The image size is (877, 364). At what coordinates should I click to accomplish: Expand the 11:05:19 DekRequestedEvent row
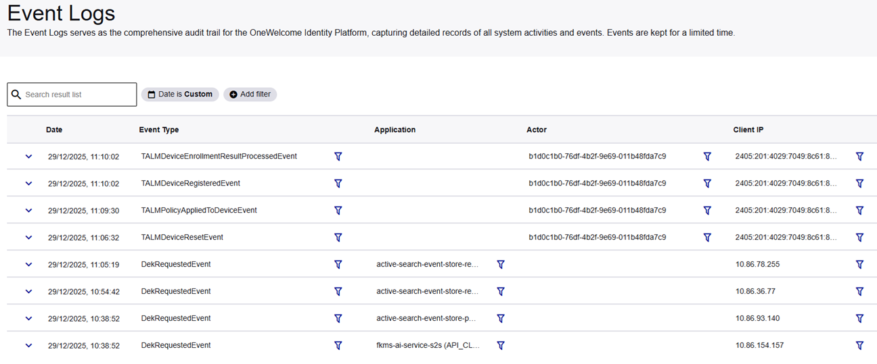[28, 264]
